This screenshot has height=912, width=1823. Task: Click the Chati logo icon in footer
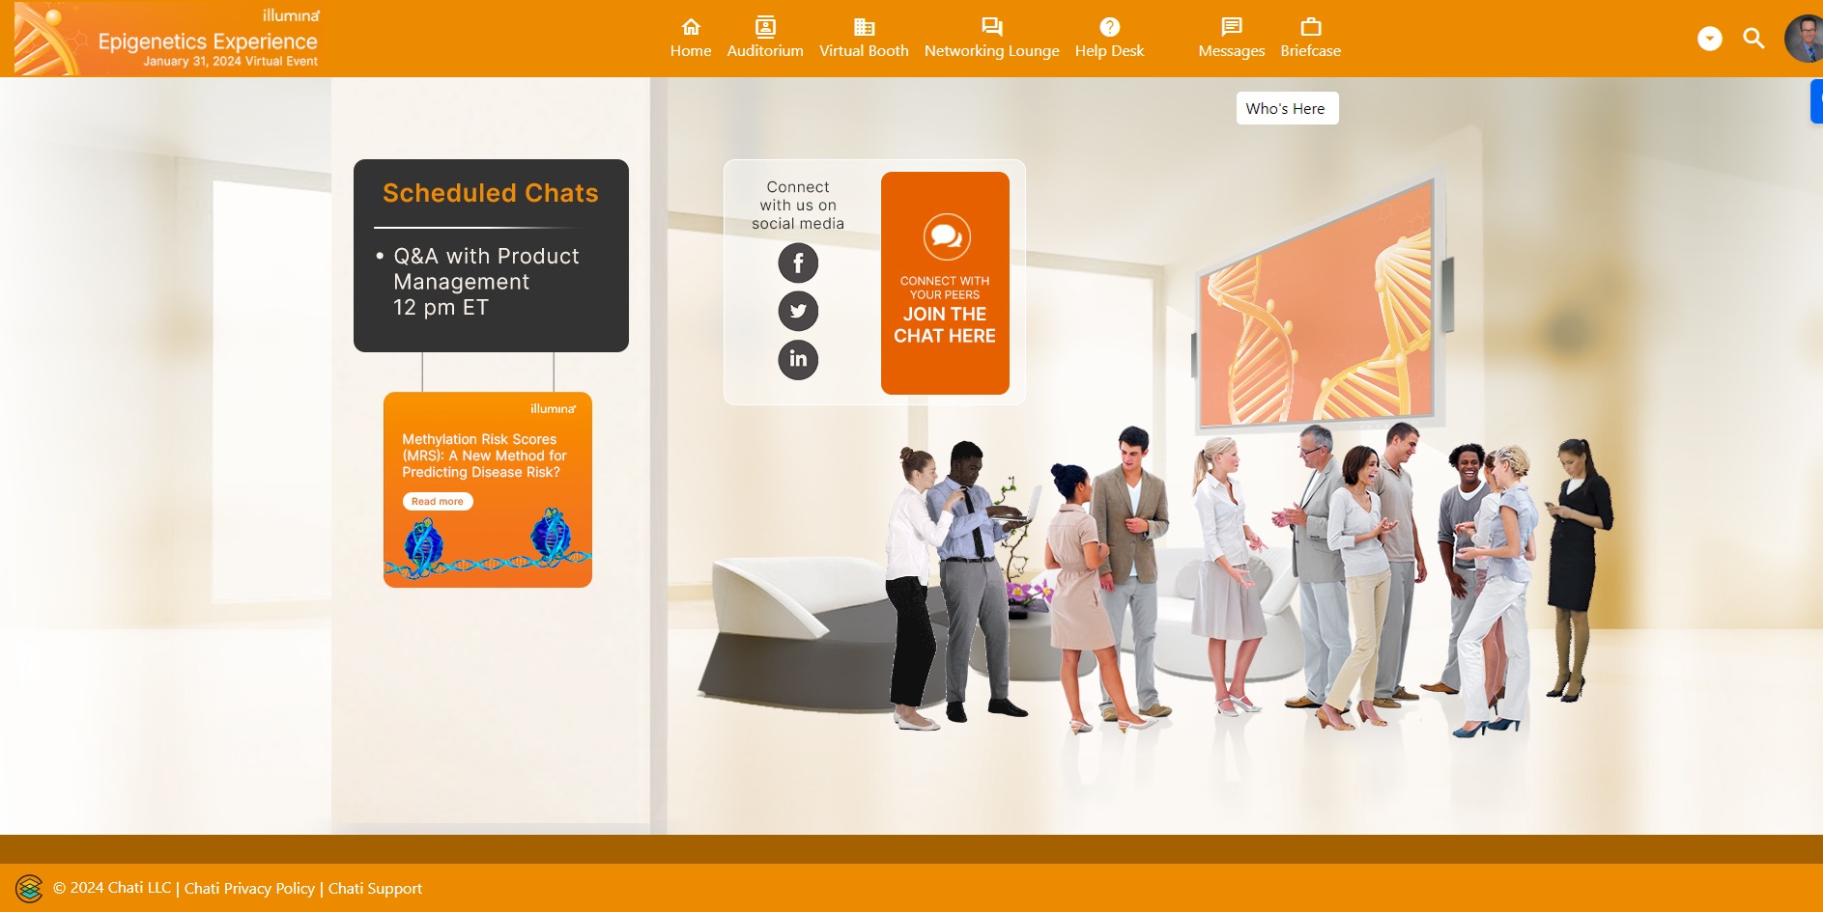[29, 888]
